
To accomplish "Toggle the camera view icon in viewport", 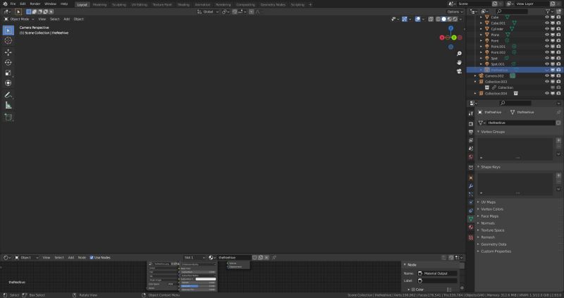I will tap(459, 71).
